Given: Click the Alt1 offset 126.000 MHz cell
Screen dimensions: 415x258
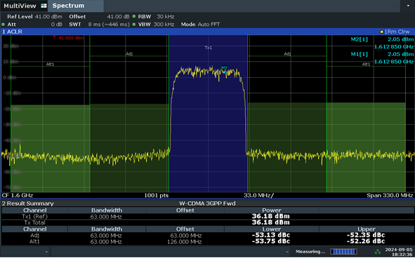Looking at the screenshot, I should pyautogui.click(x=185, y=242).
